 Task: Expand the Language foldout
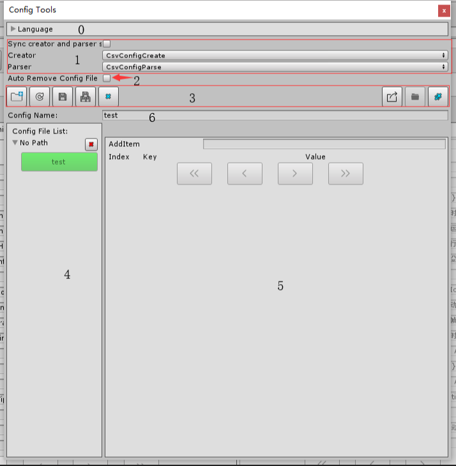13,29
